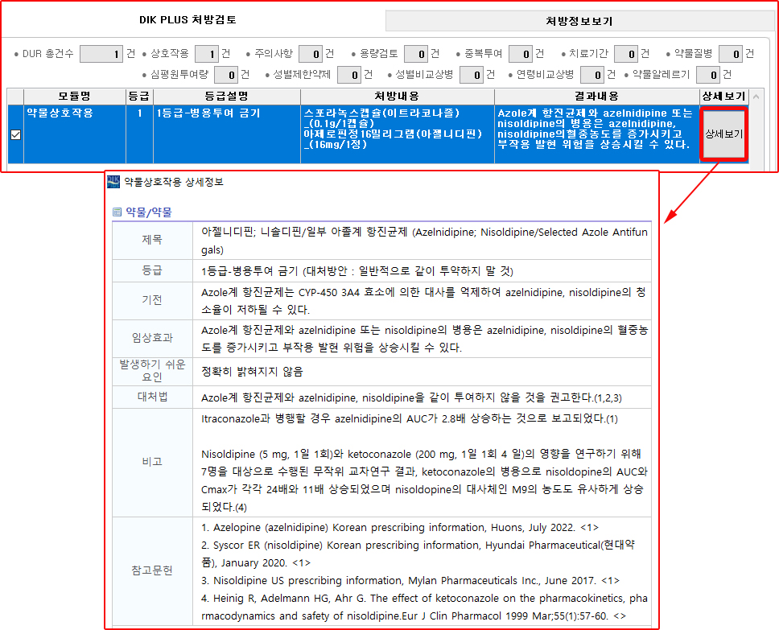Click the 주의사항 count field
The width and height of the screenshot is (779, 630).
click(311, 54)
